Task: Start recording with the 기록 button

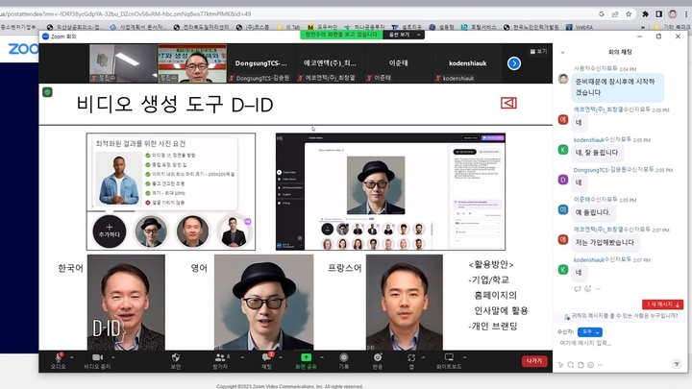Action: (x=344, y=361)
